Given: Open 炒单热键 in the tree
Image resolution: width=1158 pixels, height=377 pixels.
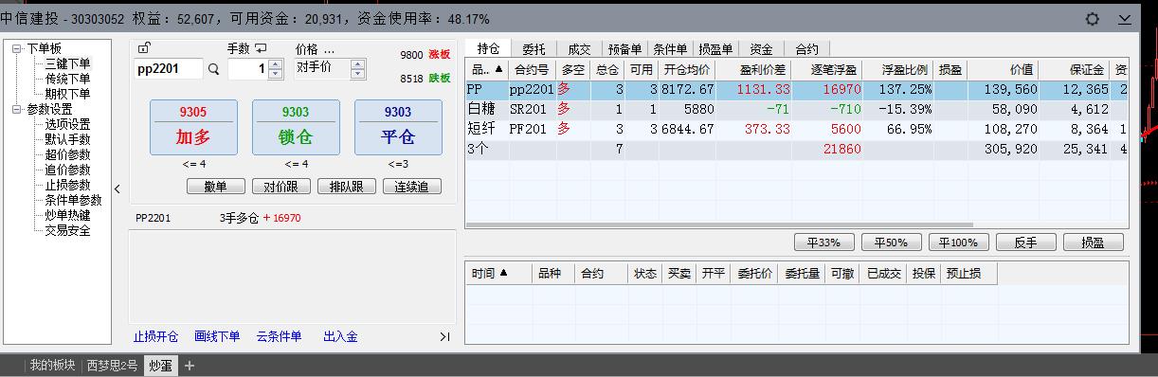Looking at the screenshot, I should click(x=67, y=215).
